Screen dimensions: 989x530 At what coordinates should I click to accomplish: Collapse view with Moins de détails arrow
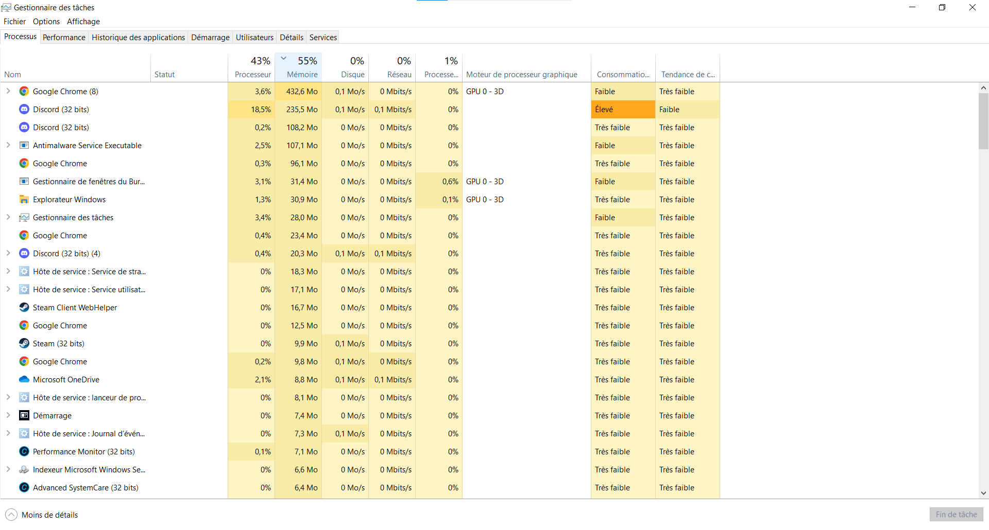click(11, 515)
